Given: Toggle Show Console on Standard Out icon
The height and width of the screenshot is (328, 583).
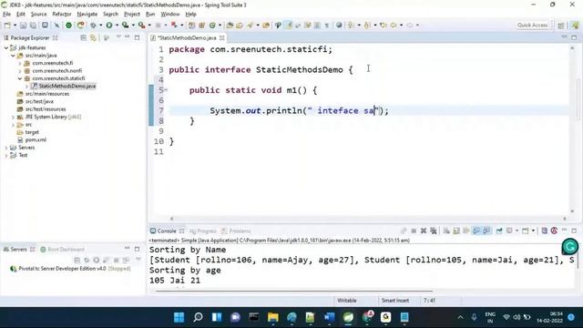Looking at the screenshot, I should (476, 231).
